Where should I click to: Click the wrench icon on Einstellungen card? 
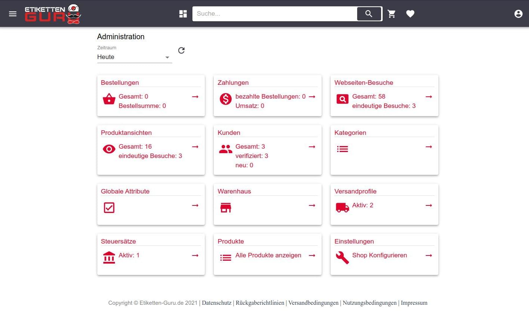tap(341, 257)
